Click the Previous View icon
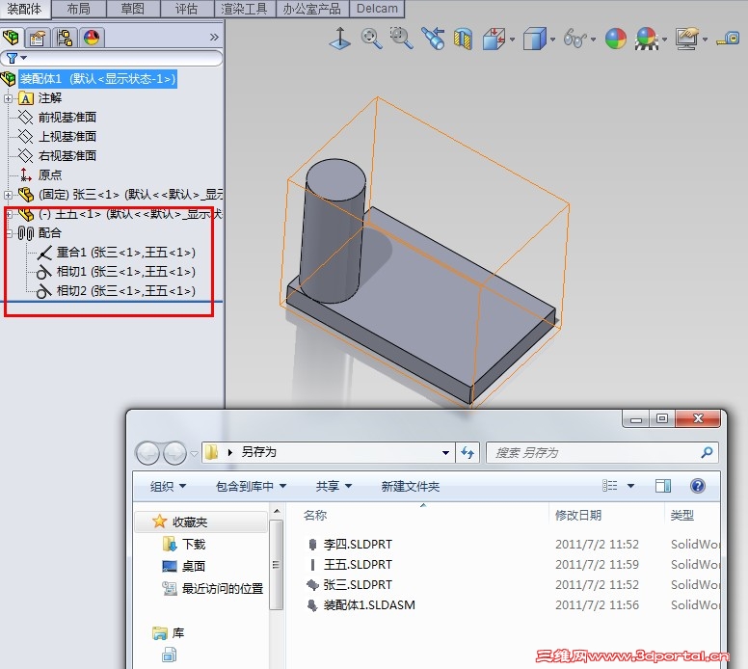748x669 pixels. click(433, 39)
